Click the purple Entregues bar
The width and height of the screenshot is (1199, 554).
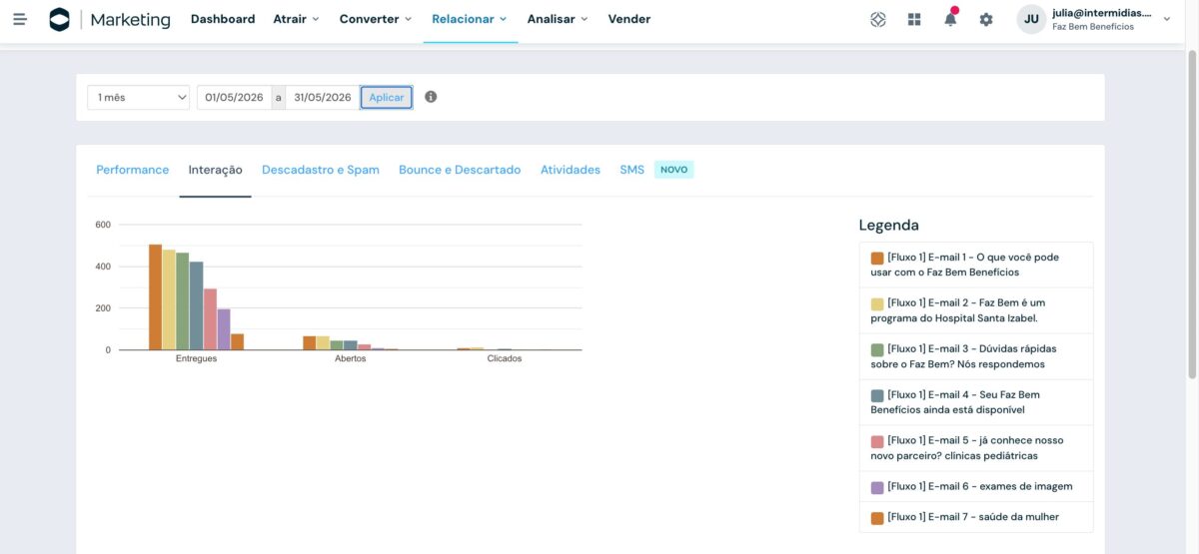(x=224, y=329)
